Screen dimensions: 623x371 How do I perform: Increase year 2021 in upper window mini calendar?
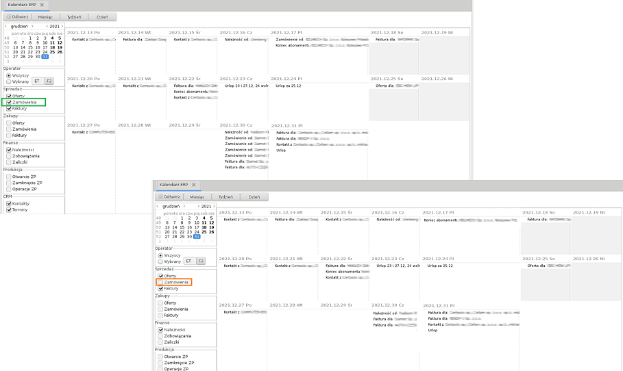click(x=62, y=26)
